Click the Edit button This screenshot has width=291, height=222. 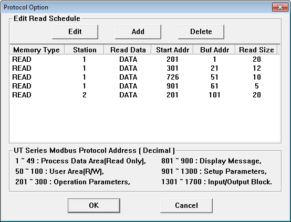coord(75,31)
